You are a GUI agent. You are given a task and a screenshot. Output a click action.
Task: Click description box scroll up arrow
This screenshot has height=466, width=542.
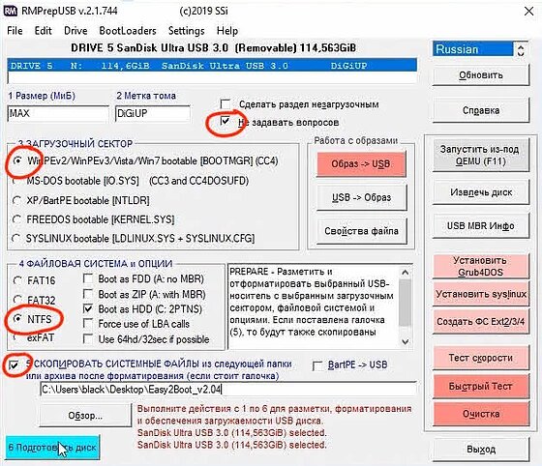(406, 273)
